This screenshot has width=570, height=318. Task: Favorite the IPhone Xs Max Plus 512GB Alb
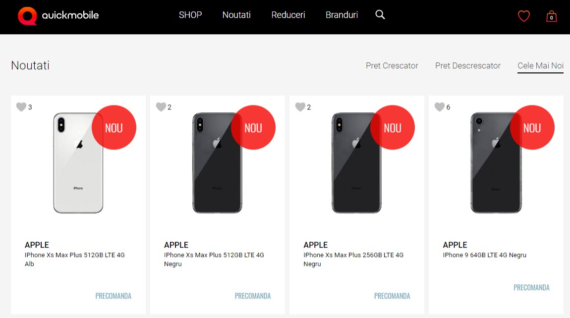coord(21,106)
